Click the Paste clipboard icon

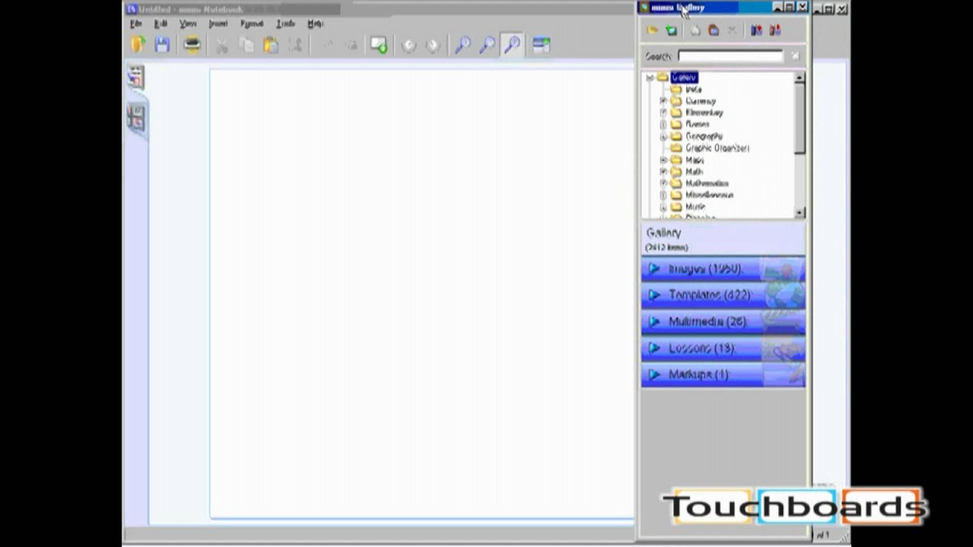tap(271, 46)
